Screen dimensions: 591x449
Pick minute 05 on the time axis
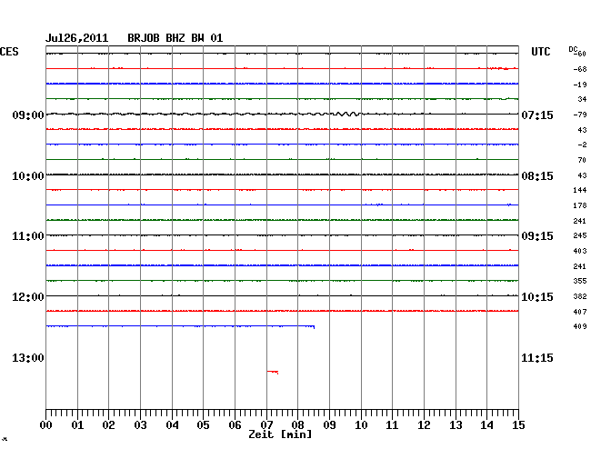pos(203,425)
